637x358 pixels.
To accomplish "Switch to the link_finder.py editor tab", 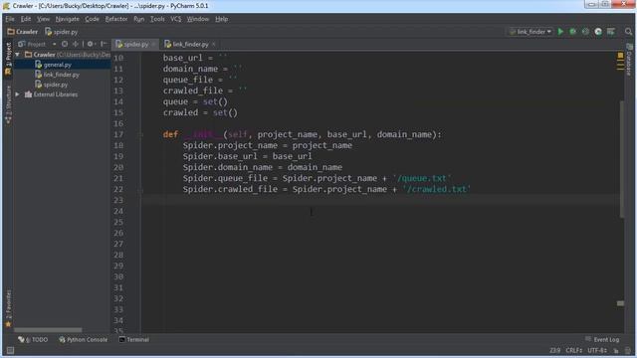I will pos(190,44).
